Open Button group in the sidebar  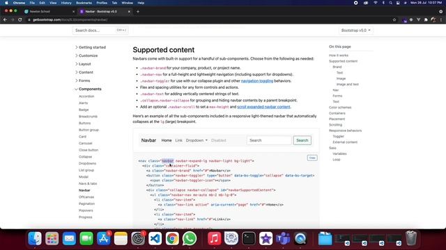89,130
